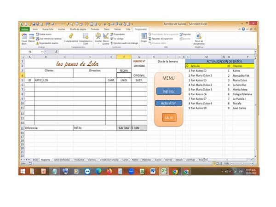The image size is (276, 207).
Task: Open Seguridad de macros settings
Action: (47, 43)
